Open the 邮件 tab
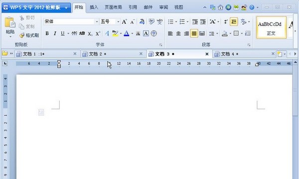This screenshot has width=299, height=179. [x=148, y=7]
